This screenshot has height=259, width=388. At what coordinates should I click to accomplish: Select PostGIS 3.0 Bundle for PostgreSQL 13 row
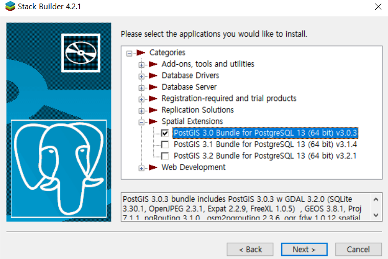tap(265, 133)
